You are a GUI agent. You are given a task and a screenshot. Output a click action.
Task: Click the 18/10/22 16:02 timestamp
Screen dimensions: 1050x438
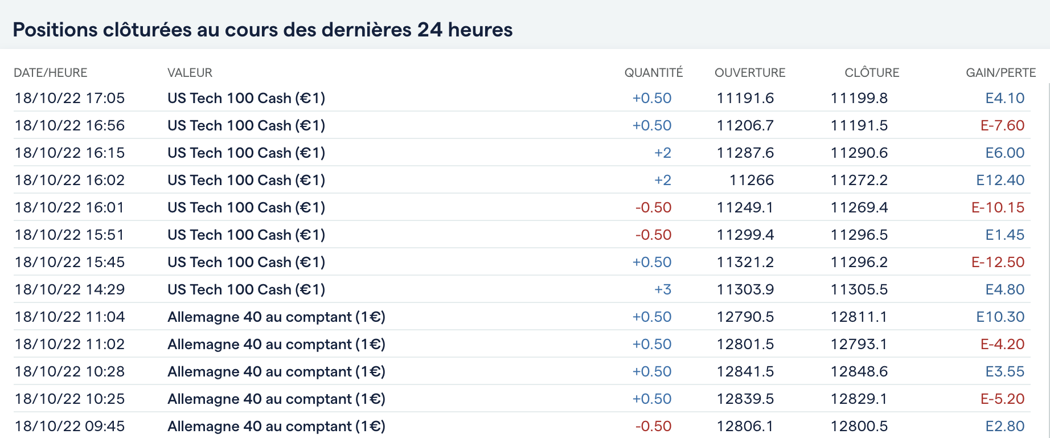pos(69,180)
